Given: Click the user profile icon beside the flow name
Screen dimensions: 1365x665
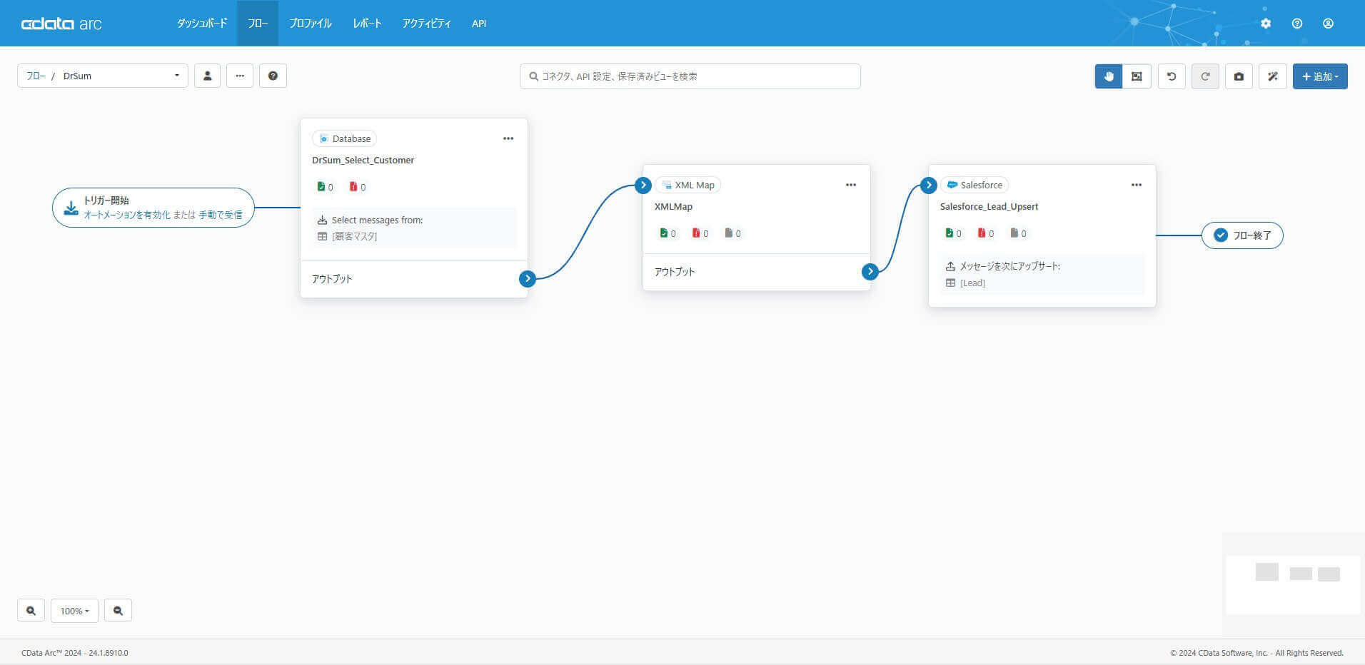Looking at the screenshot, I should [207, 75].
